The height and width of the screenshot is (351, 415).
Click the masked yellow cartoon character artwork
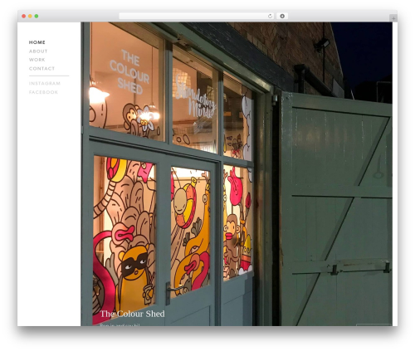click(134, 274)
